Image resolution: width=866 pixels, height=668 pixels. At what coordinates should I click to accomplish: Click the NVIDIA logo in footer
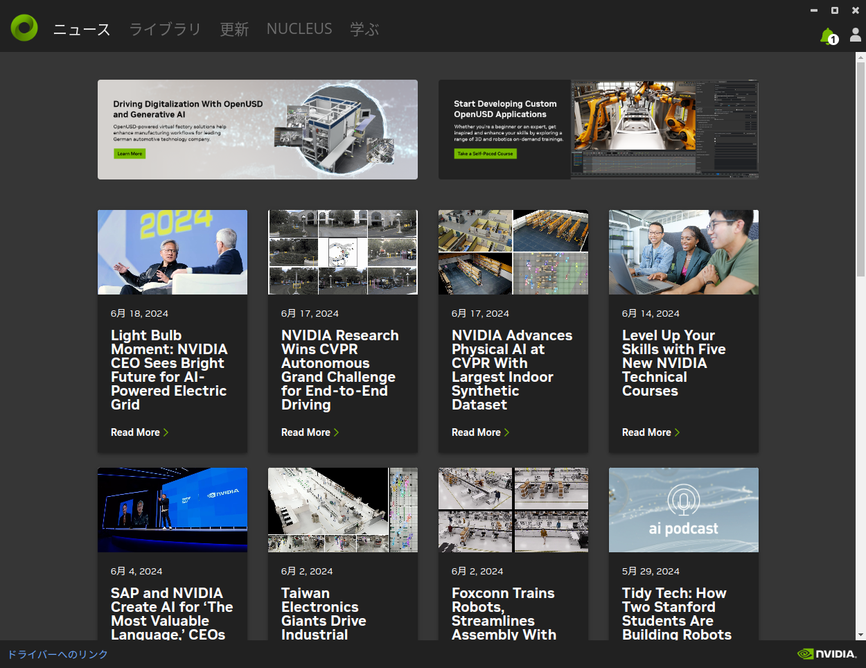pos(827,653)
